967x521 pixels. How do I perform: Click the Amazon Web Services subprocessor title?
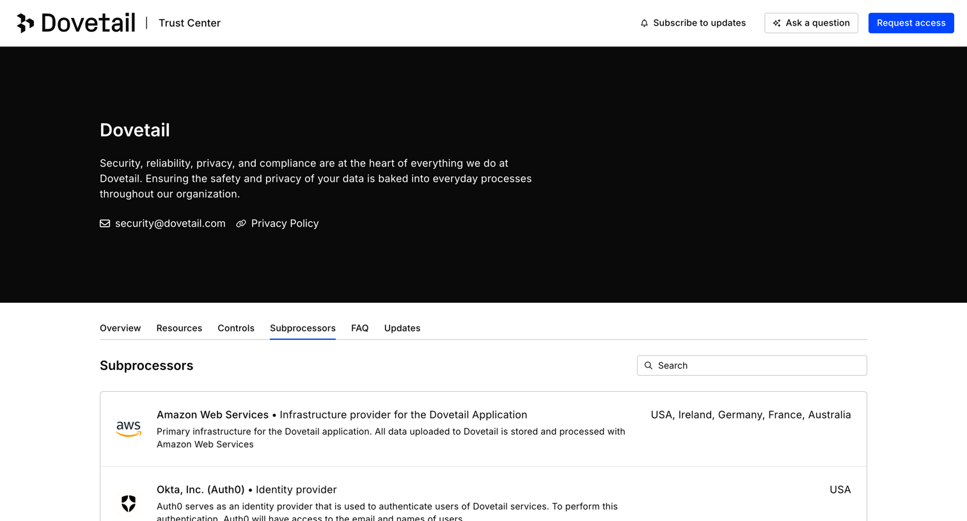(212, 415)
